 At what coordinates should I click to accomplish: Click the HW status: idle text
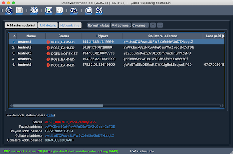[x=142, y=151]
